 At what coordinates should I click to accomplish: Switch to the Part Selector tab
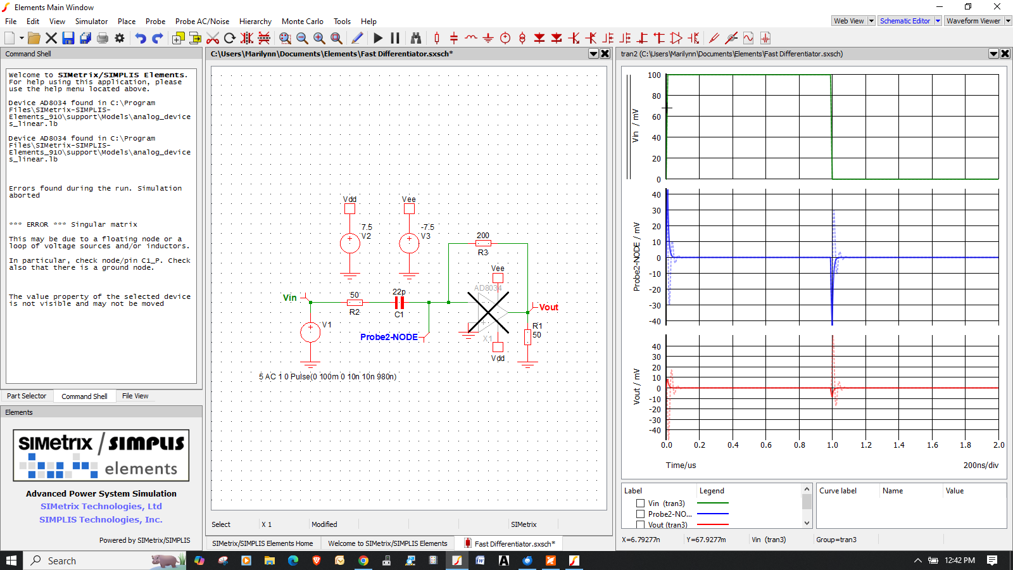(27, 396)
